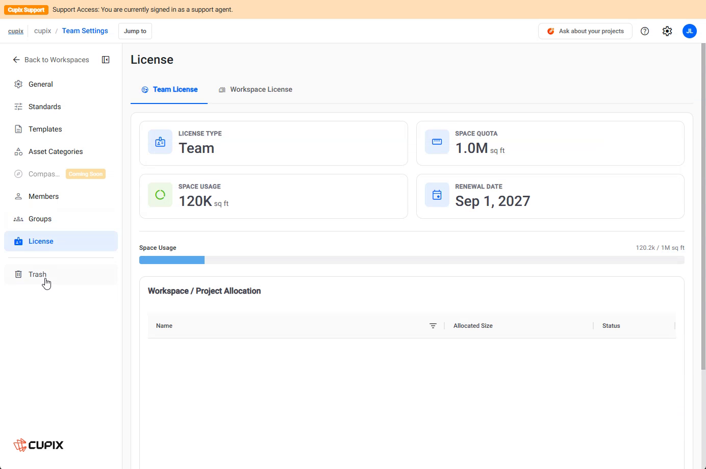
Task: Switch to the Team License tab
Action: pyautogui.click(x=169, y=89)
